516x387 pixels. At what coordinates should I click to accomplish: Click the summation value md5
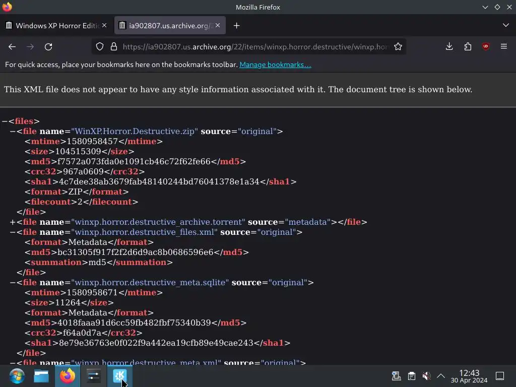(97, 262)
